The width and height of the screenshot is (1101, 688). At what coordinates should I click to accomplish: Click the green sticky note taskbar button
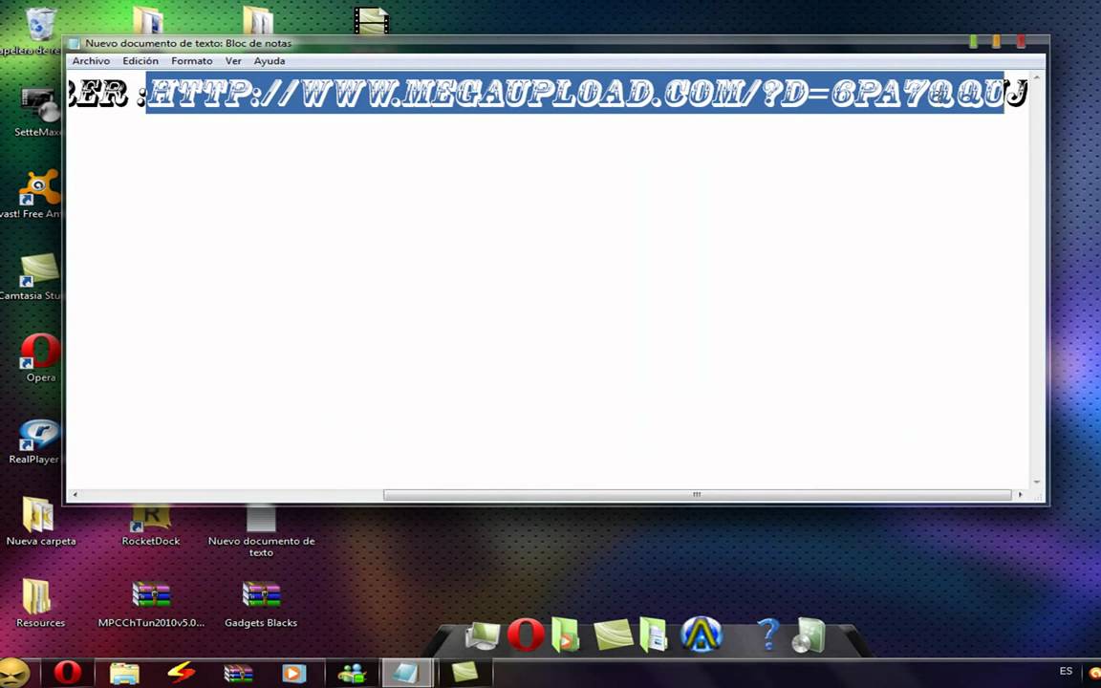(464, 674)
